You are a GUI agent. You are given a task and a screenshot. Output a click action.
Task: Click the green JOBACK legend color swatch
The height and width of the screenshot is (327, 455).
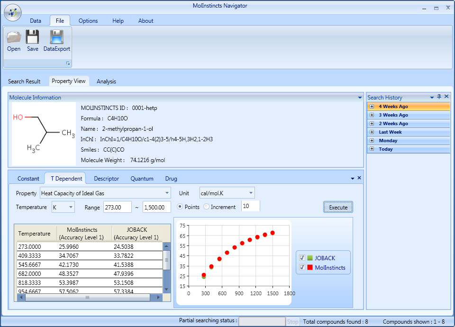310,258
